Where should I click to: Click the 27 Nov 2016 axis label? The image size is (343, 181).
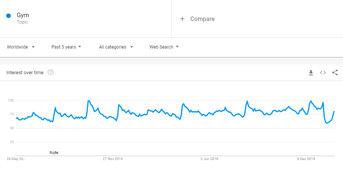coord(113,159)
